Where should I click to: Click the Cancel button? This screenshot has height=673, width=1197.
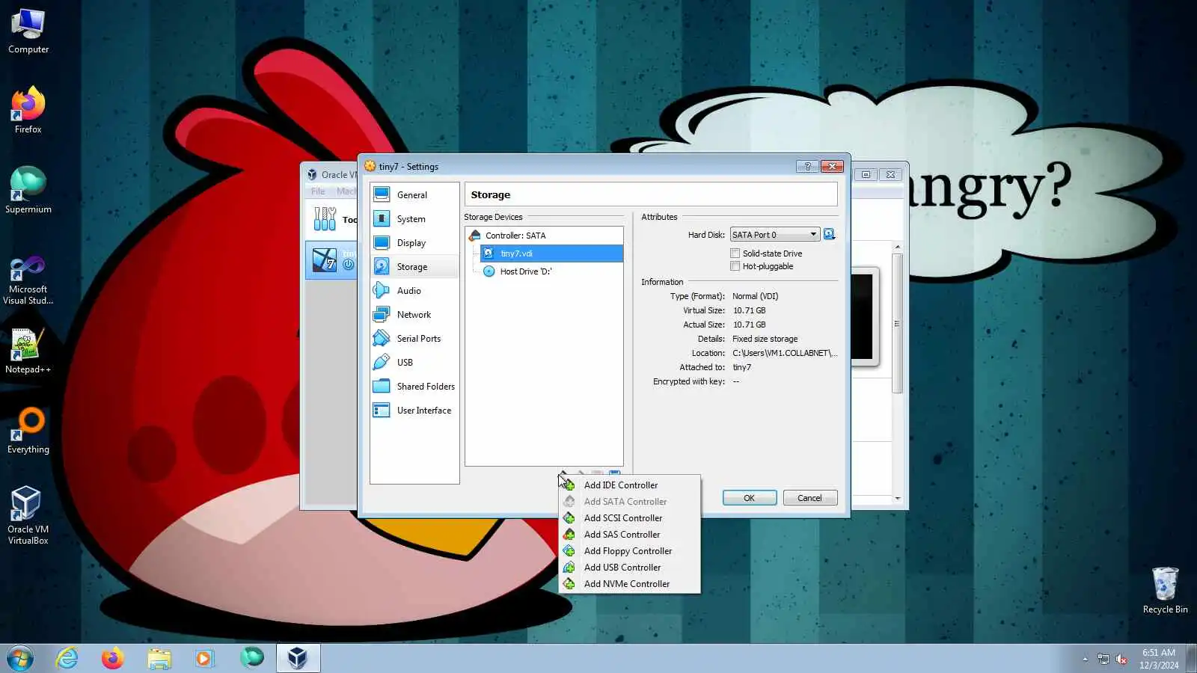click(809, 498)
